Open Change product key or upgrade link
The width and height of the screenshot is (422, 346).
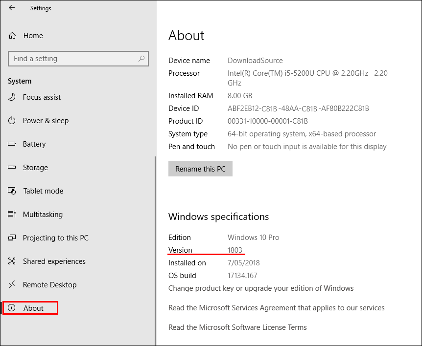[x=261, y=288]
